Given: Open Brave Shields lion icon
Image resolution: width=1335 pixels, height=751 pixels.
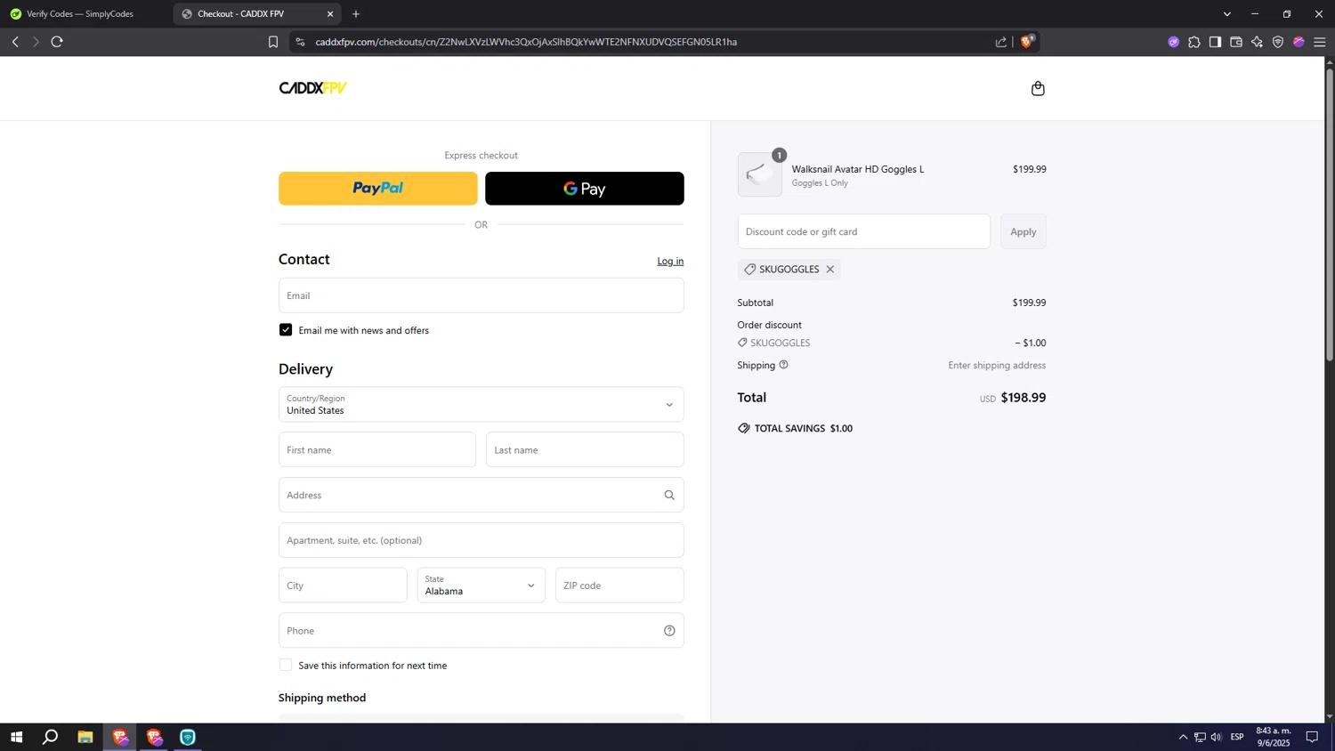Looking at the screenshot, I should pos(1027,41).
